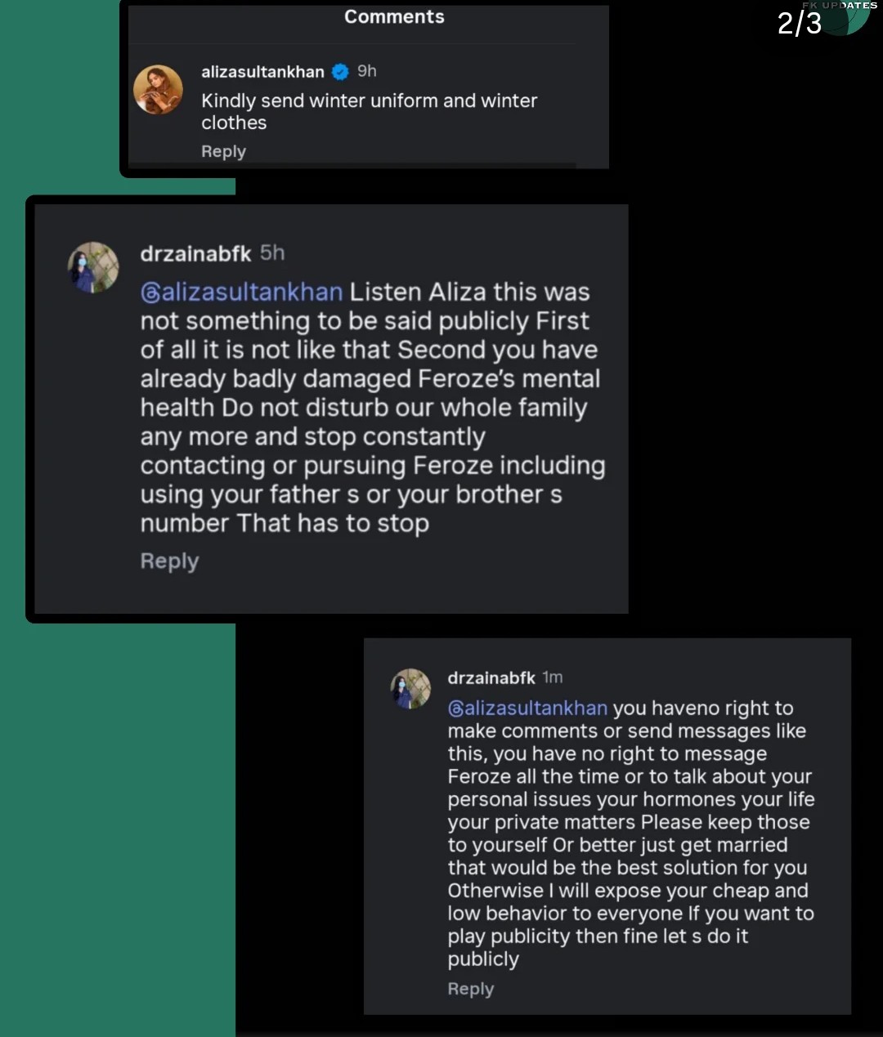Image resolution: width=883 pixels, height=1037 pixels.
Task: Reply to the "get married" comment
Action: coord(470,989)
